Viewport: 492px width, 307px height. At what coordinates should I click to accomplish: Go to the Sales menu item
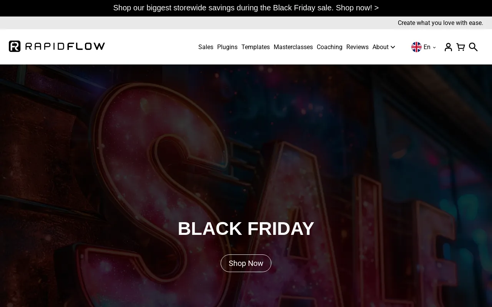[x=206, y=47]
